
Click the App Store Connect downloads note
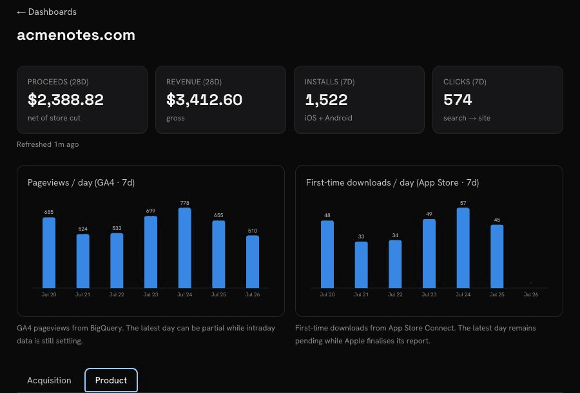coord(416,334)
